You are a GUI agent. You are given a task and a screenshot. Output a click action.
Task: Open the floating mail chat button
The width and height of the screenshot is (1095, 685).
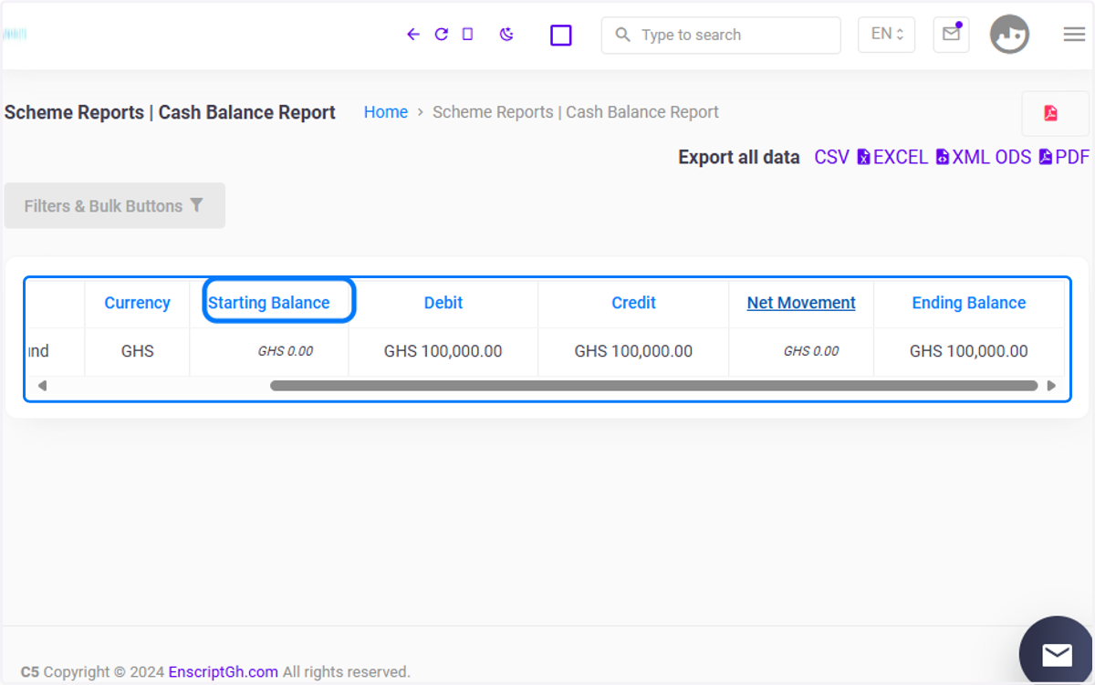click(x=1058, y=654)
